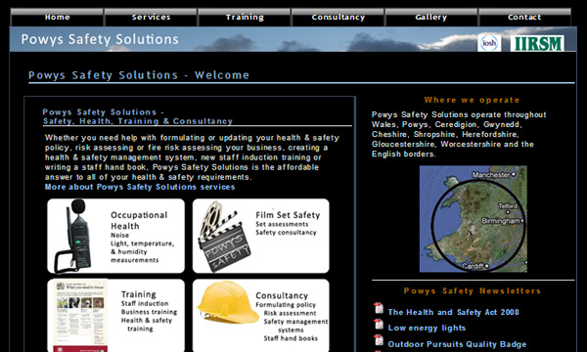The width and height of the screenshot is (587, 352).
Task: Click the yellow hard hat icon
Action: [227, 302]
